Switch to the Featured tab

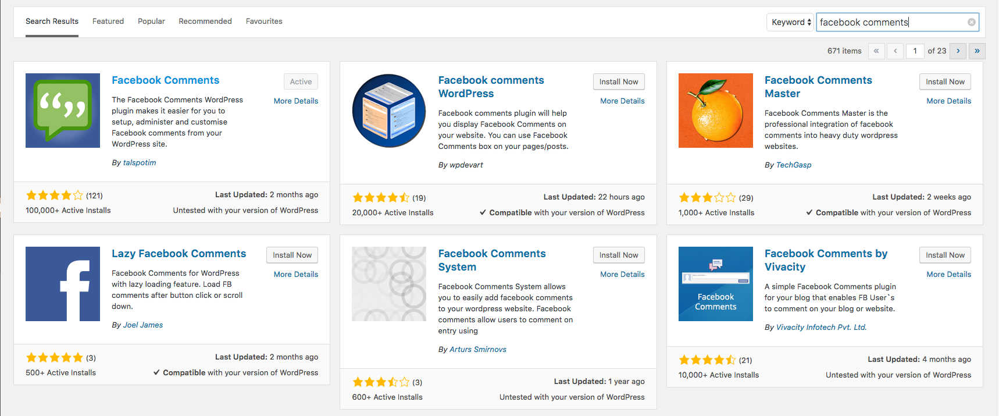(x=108, y=22)
